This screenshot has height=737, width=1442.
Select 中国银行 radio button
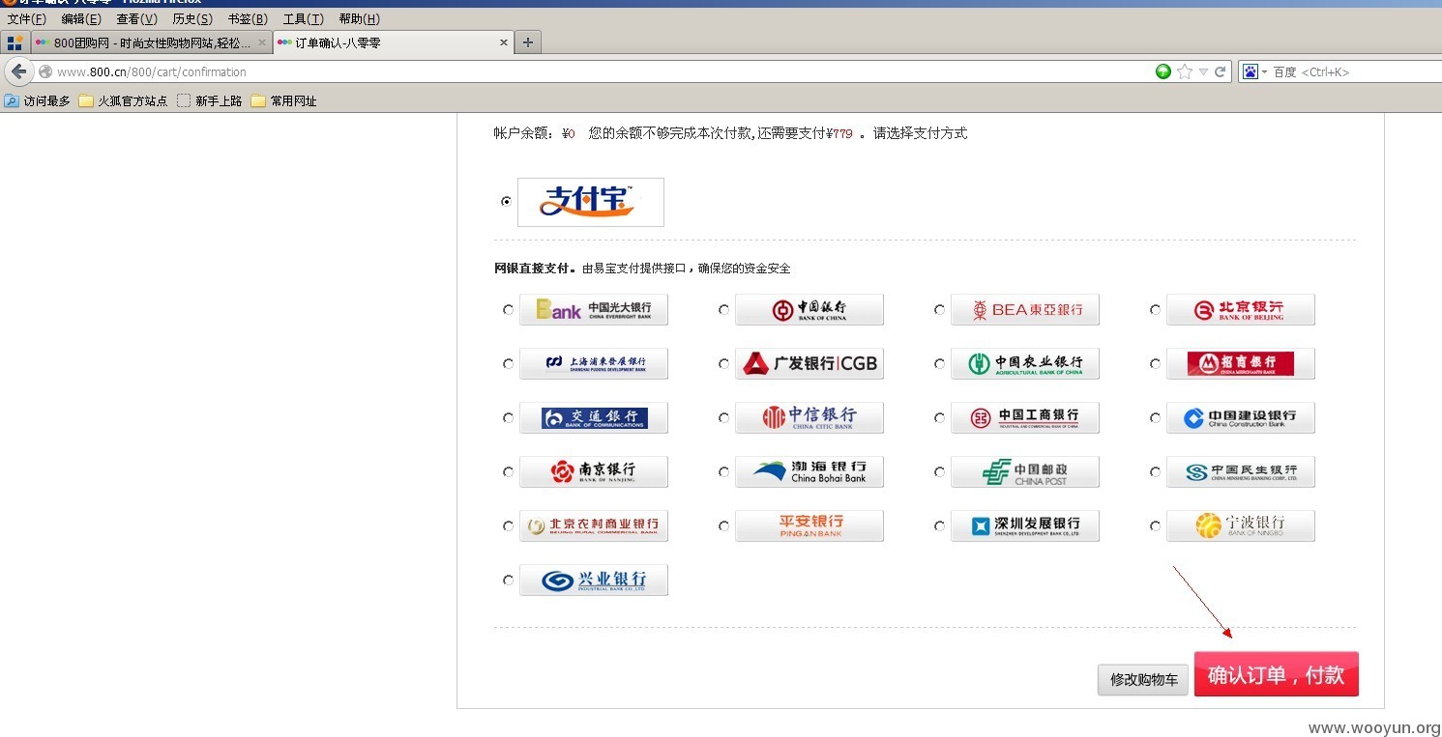pyautogui.click(x=723, y=310)
